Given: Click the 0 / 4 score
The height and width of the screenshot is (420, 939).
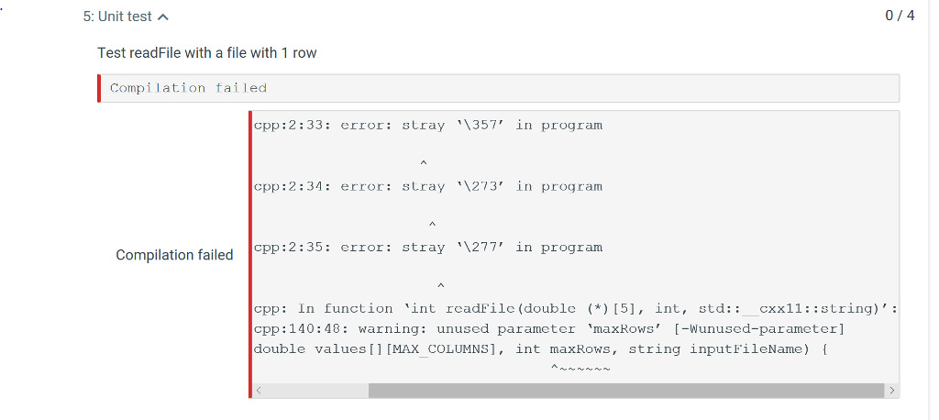Looking at the screenshot, I should click(899, 17).
